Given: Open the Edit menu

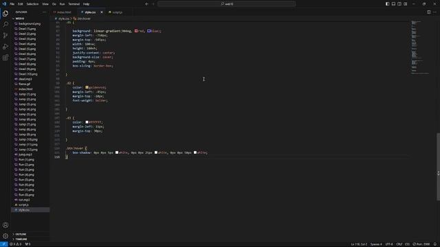Looking at the screenshot, I should 21,4.
